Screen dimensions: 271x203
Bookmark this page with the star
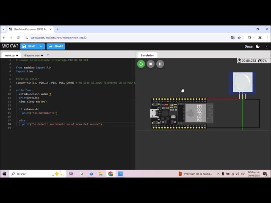tap(239, 38)
